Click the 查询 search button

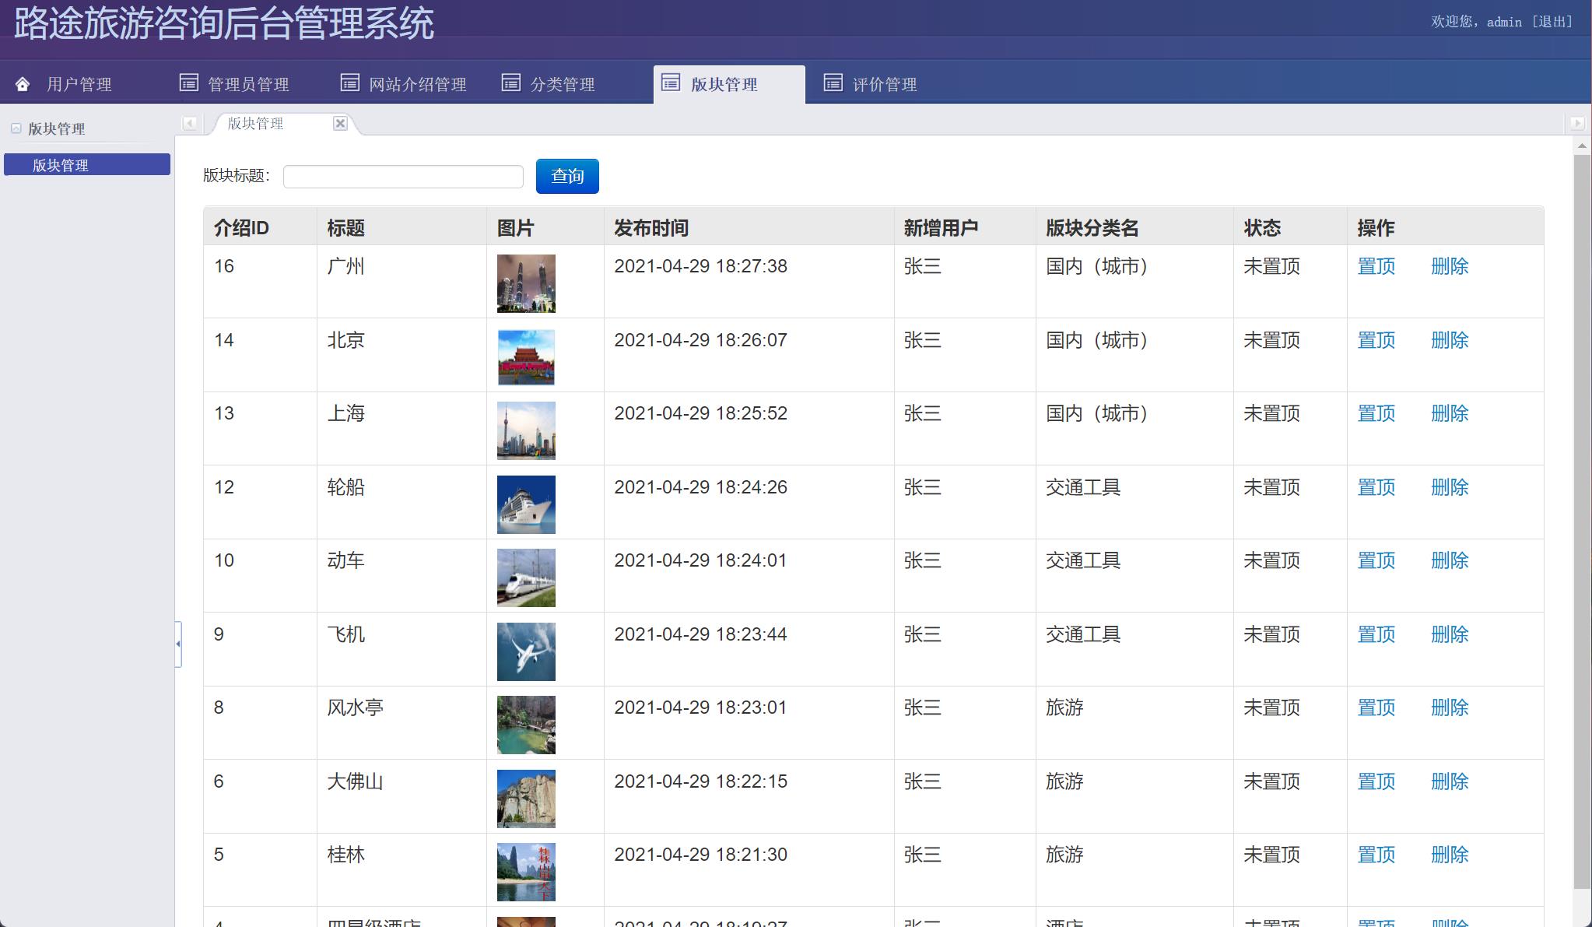click(567, 176)
